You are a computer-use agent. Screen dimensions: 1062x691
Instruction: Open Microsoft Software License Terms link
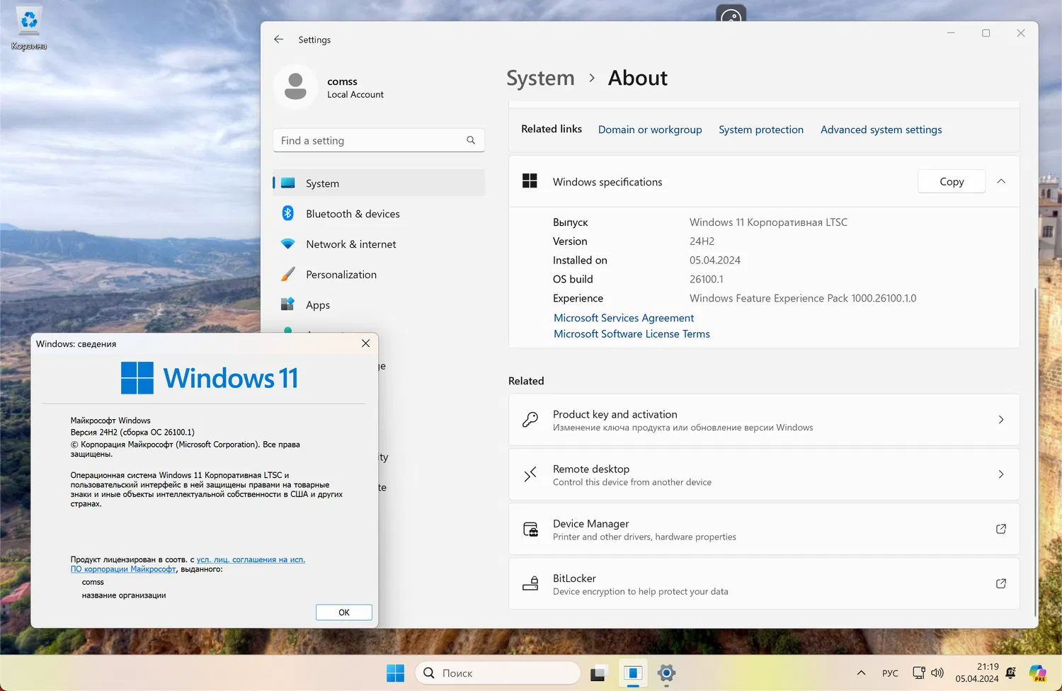coord(632,334)
